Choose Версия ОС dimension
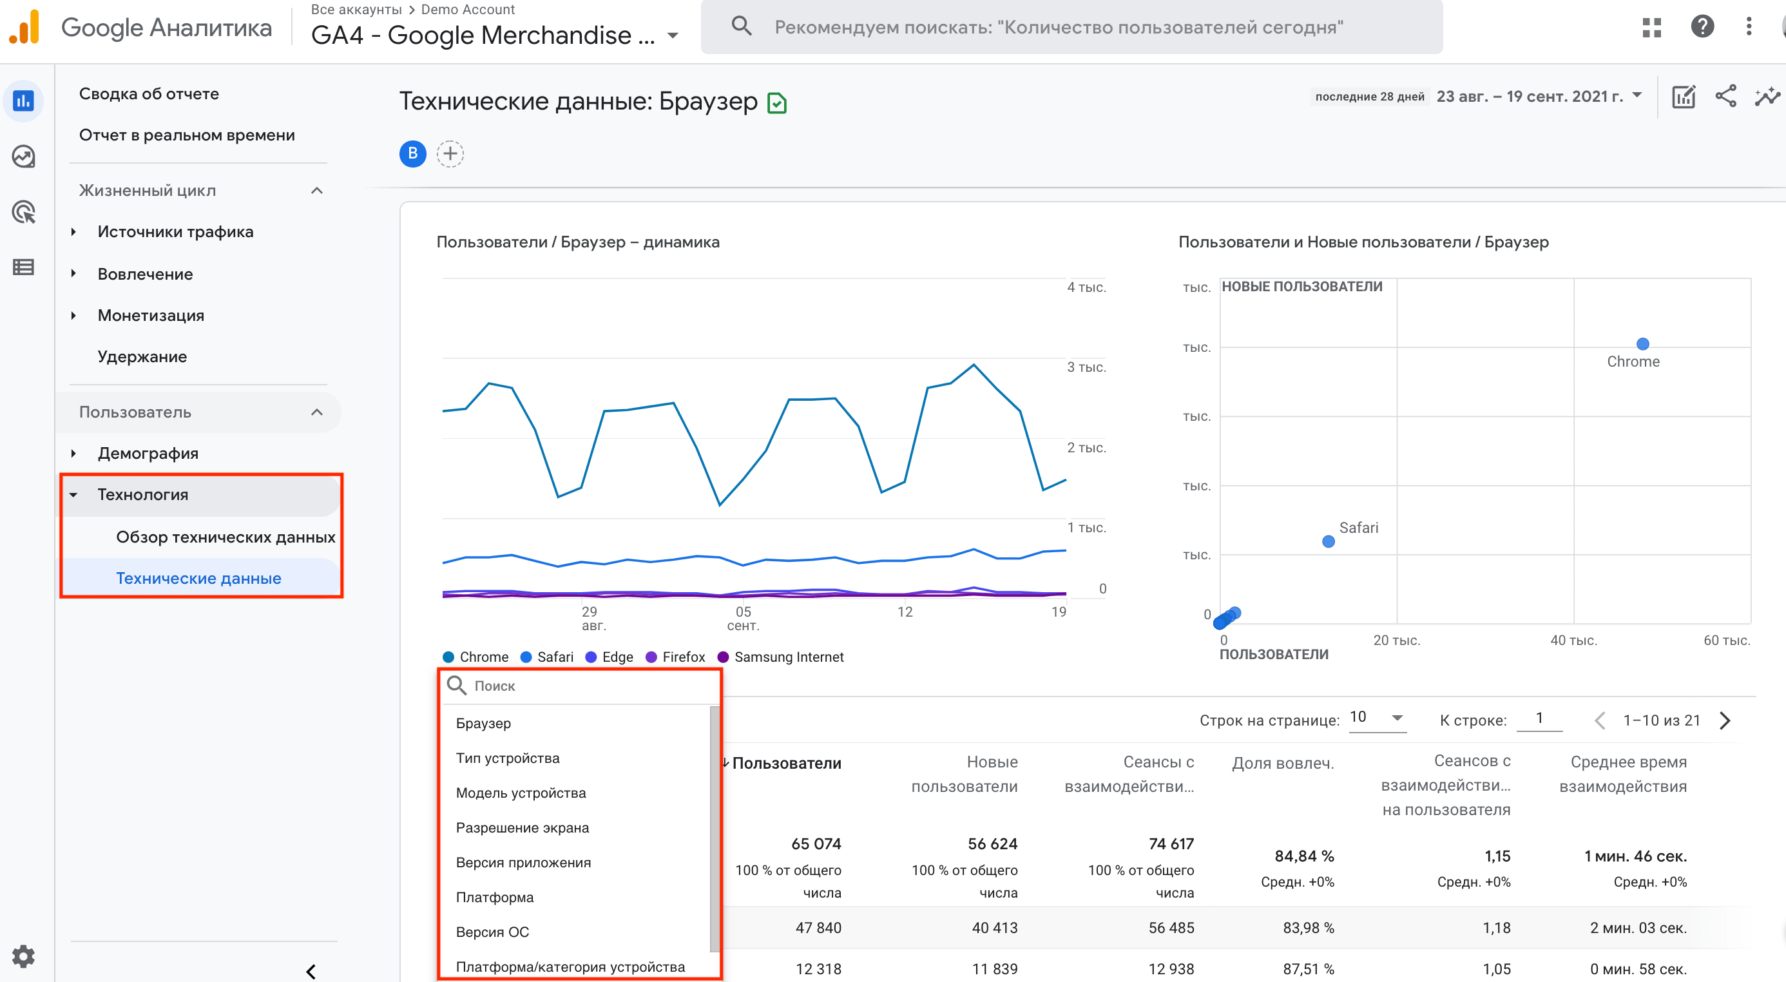 [492, 932]
